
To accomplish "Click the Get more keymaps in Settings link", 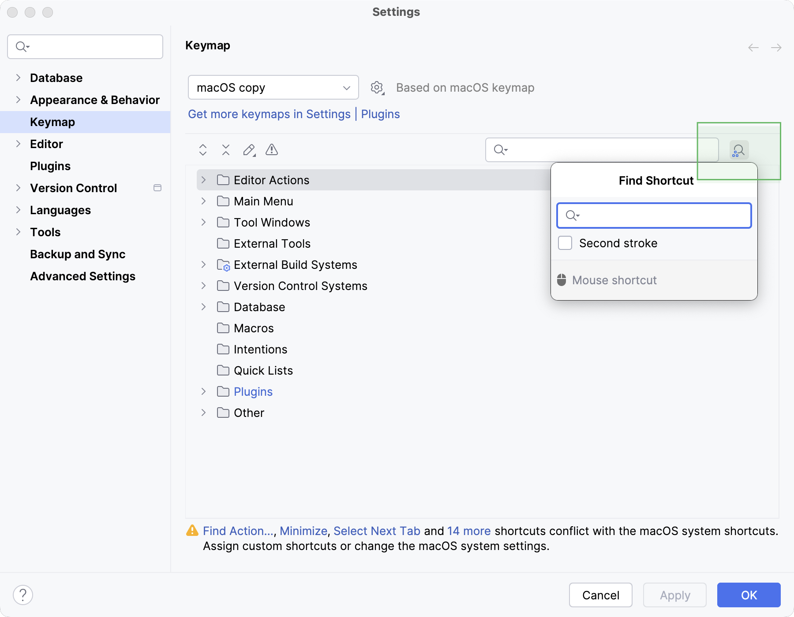I will [x=269, y=114].
